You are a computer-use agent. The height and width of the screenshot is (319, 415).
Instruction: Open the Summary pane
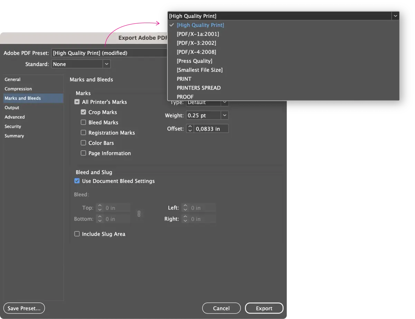pyautogui.click(x=33, y=136)
